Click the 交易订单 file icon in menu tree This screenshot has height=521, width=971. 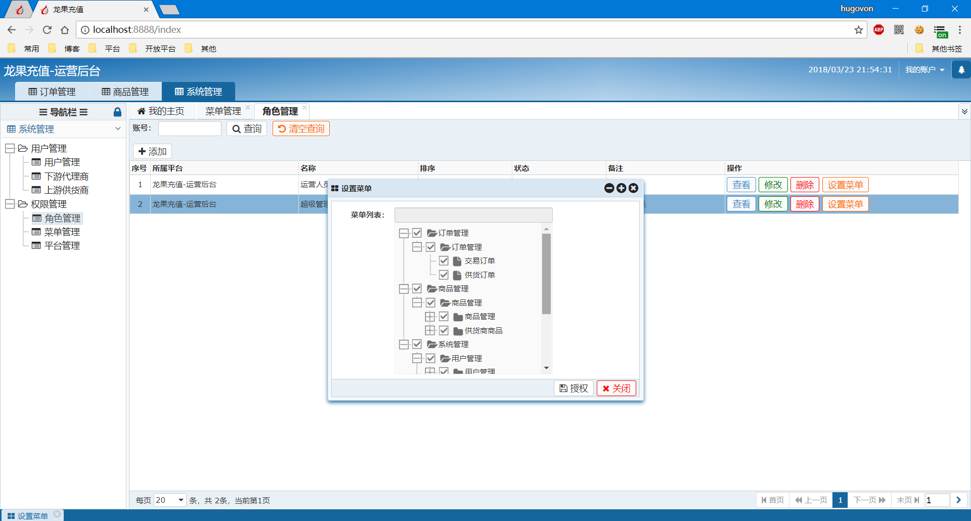point(457,261)
